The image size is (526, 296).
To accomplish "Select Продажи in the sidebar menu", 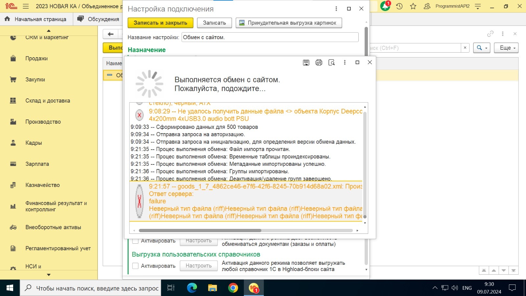I will point(36,59).
